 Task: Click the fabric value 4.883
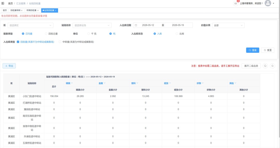[x=211, y=96]
